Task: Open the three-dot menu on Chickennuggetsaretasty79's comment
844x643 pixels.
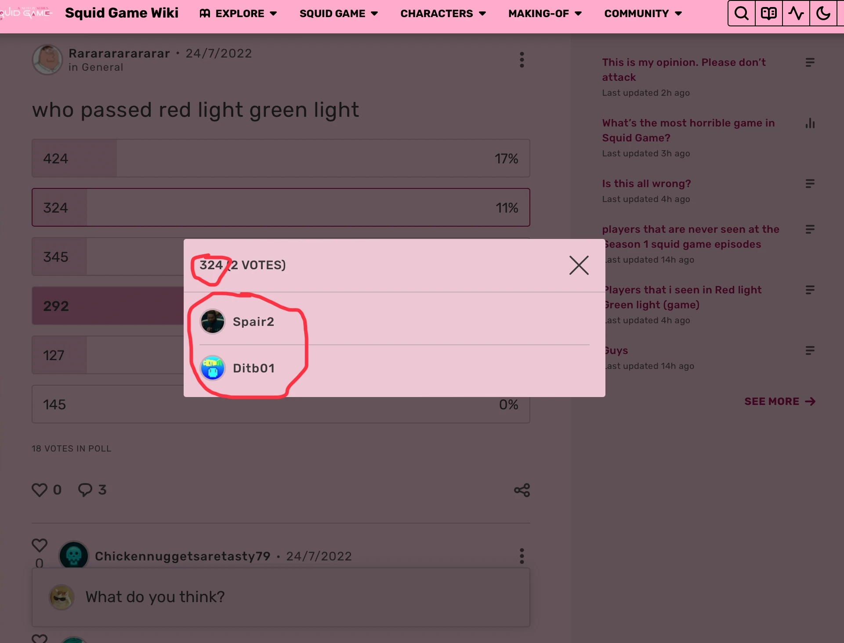Action: pos(522,556)
